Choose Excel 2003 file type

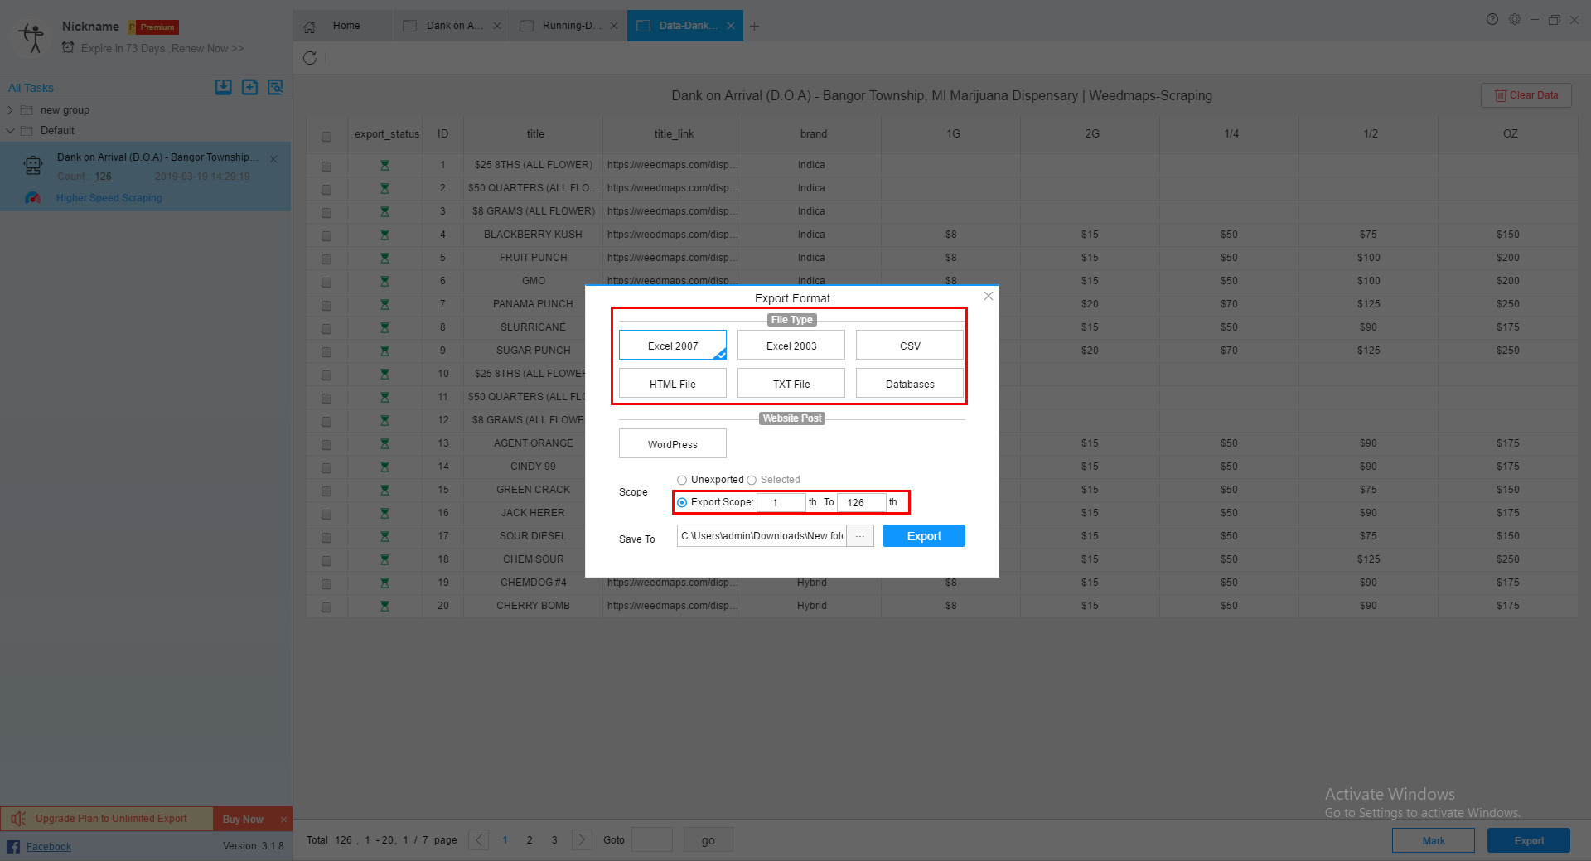[x=791, y=346]
